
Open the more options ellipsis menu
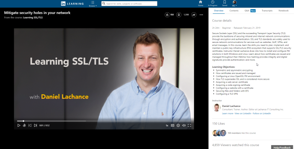point(201,15)
